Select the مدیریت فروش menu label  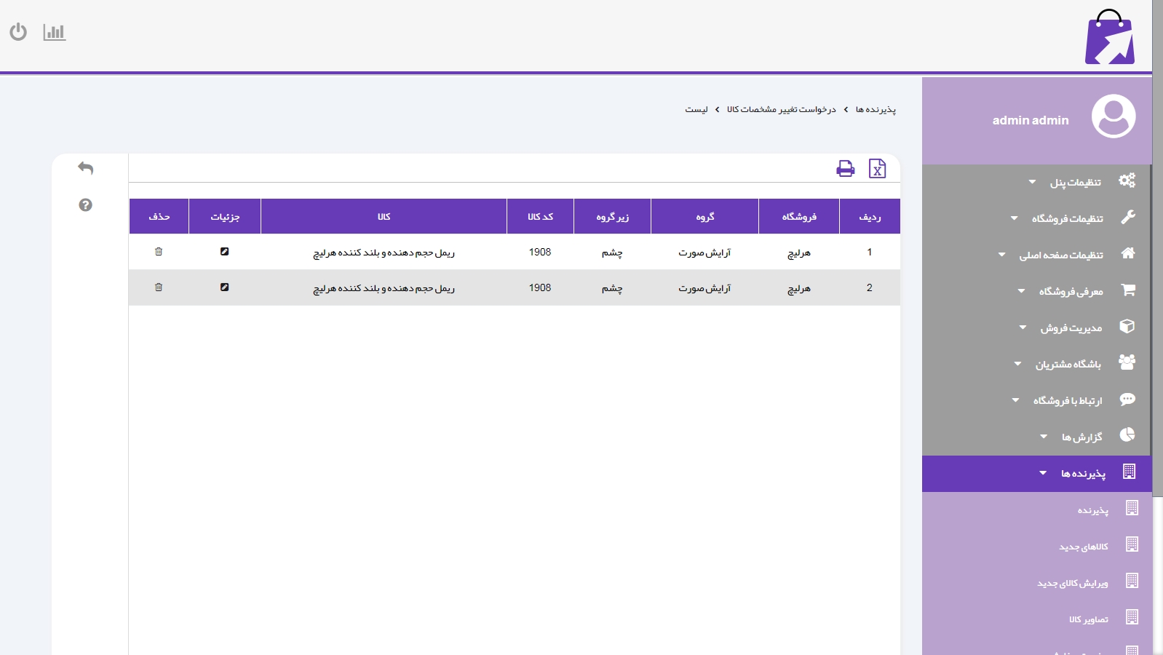pos(1071,327)
